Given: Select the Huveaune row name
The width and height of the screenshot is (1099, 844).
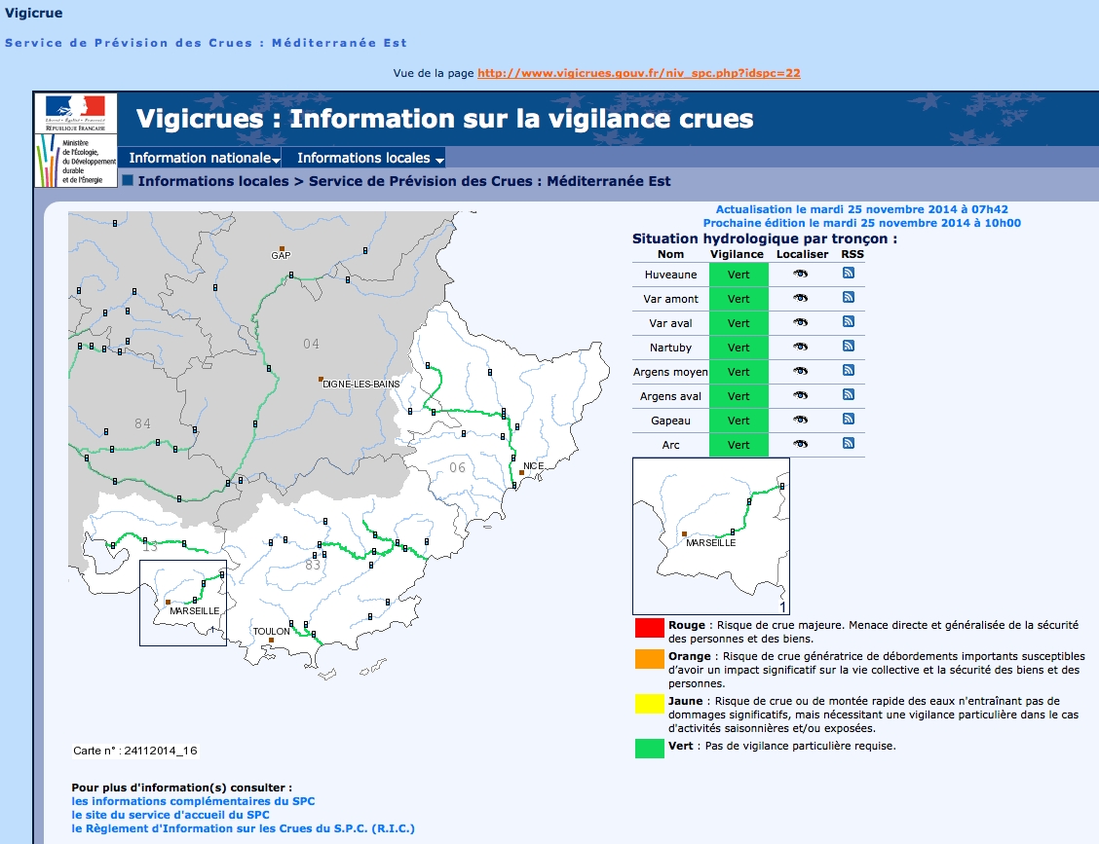Looking at the screenshot, I should click(x=670, y=275).
